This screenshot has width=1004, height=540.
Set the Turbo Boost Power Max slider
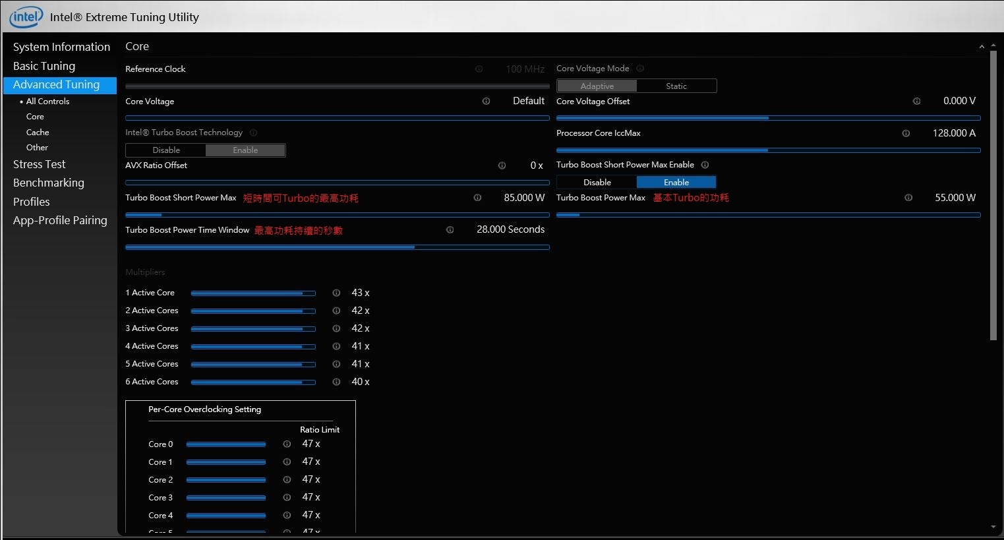pos(769,215)
